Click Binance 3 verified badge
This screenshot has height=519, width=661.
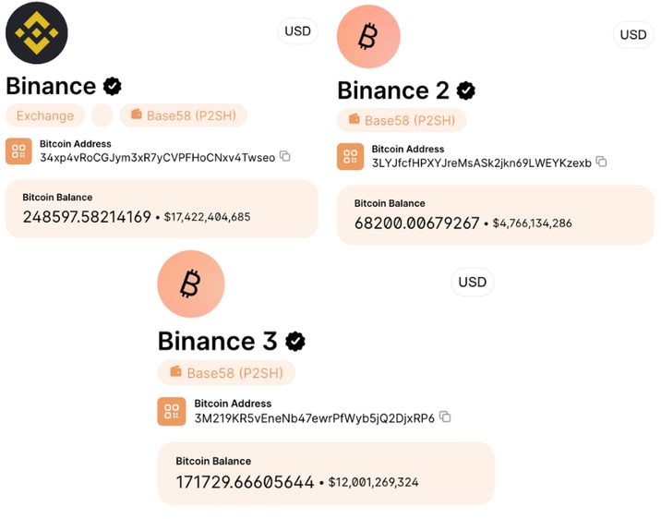click(x=295, y=341)
